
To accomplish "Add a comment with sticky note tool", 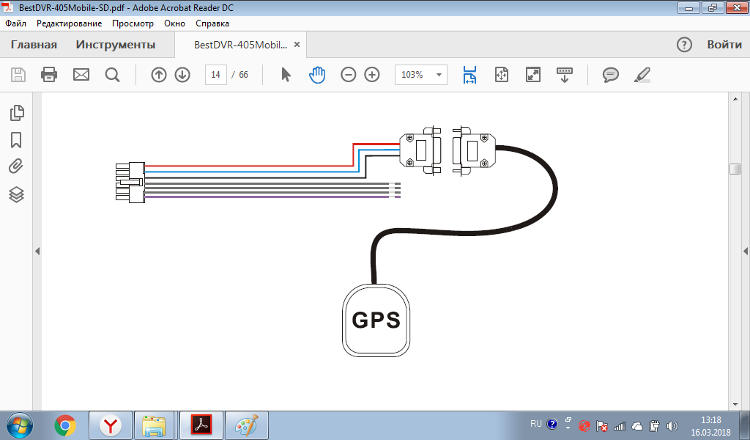I will click(x=610, y=75).
